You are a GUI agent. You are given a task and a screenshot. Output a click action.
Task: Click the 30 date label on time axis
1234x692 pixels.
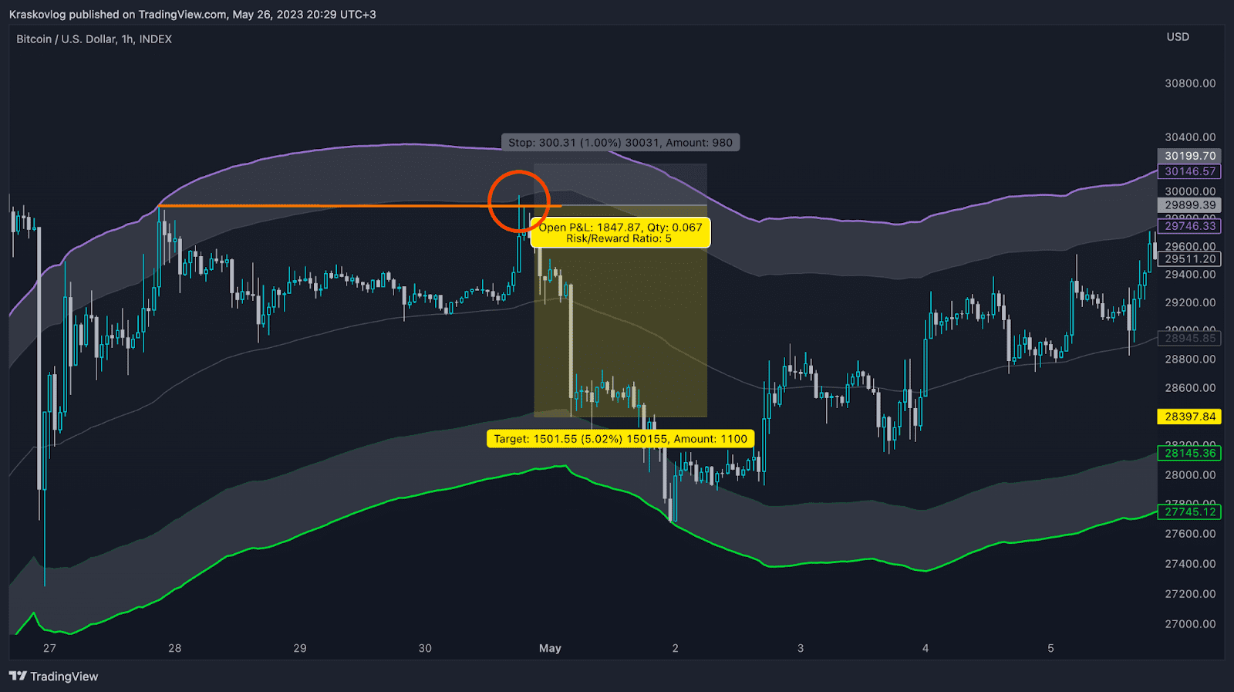(425, 648)
